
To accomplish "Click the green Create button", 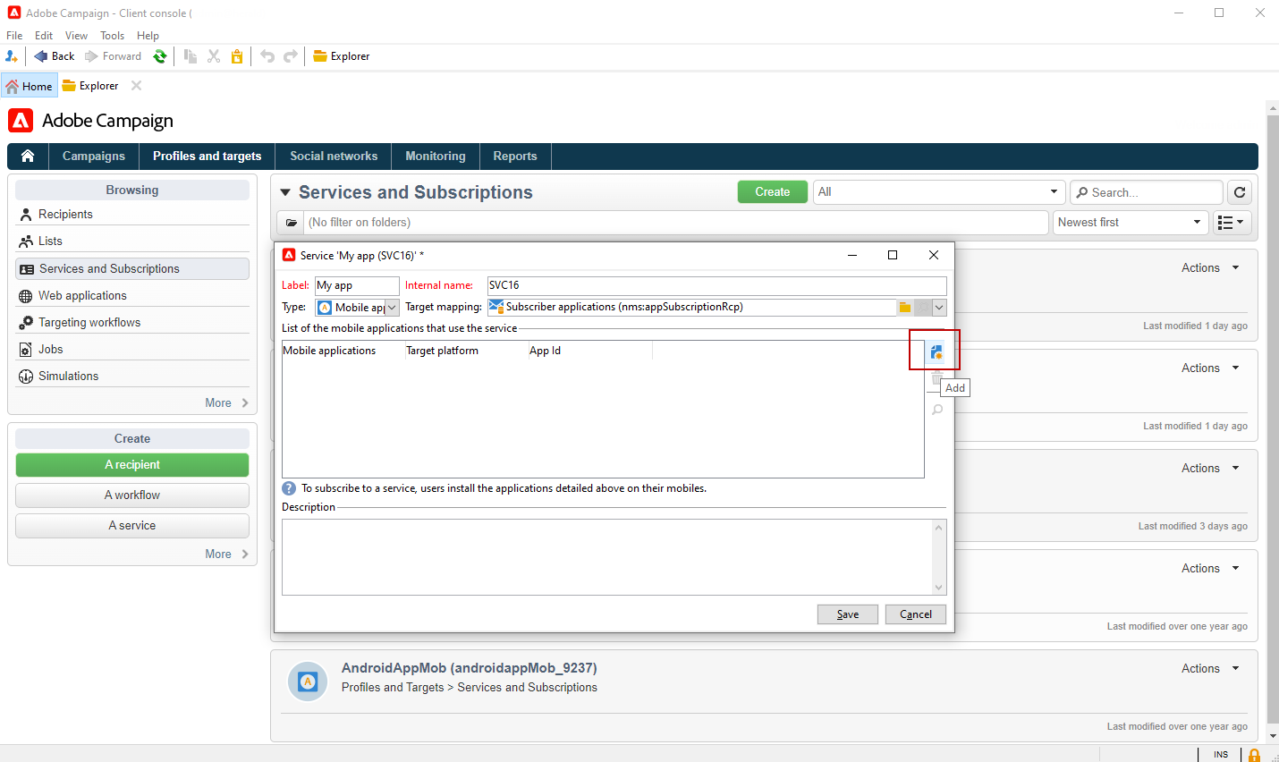I will tap(773, 192).
